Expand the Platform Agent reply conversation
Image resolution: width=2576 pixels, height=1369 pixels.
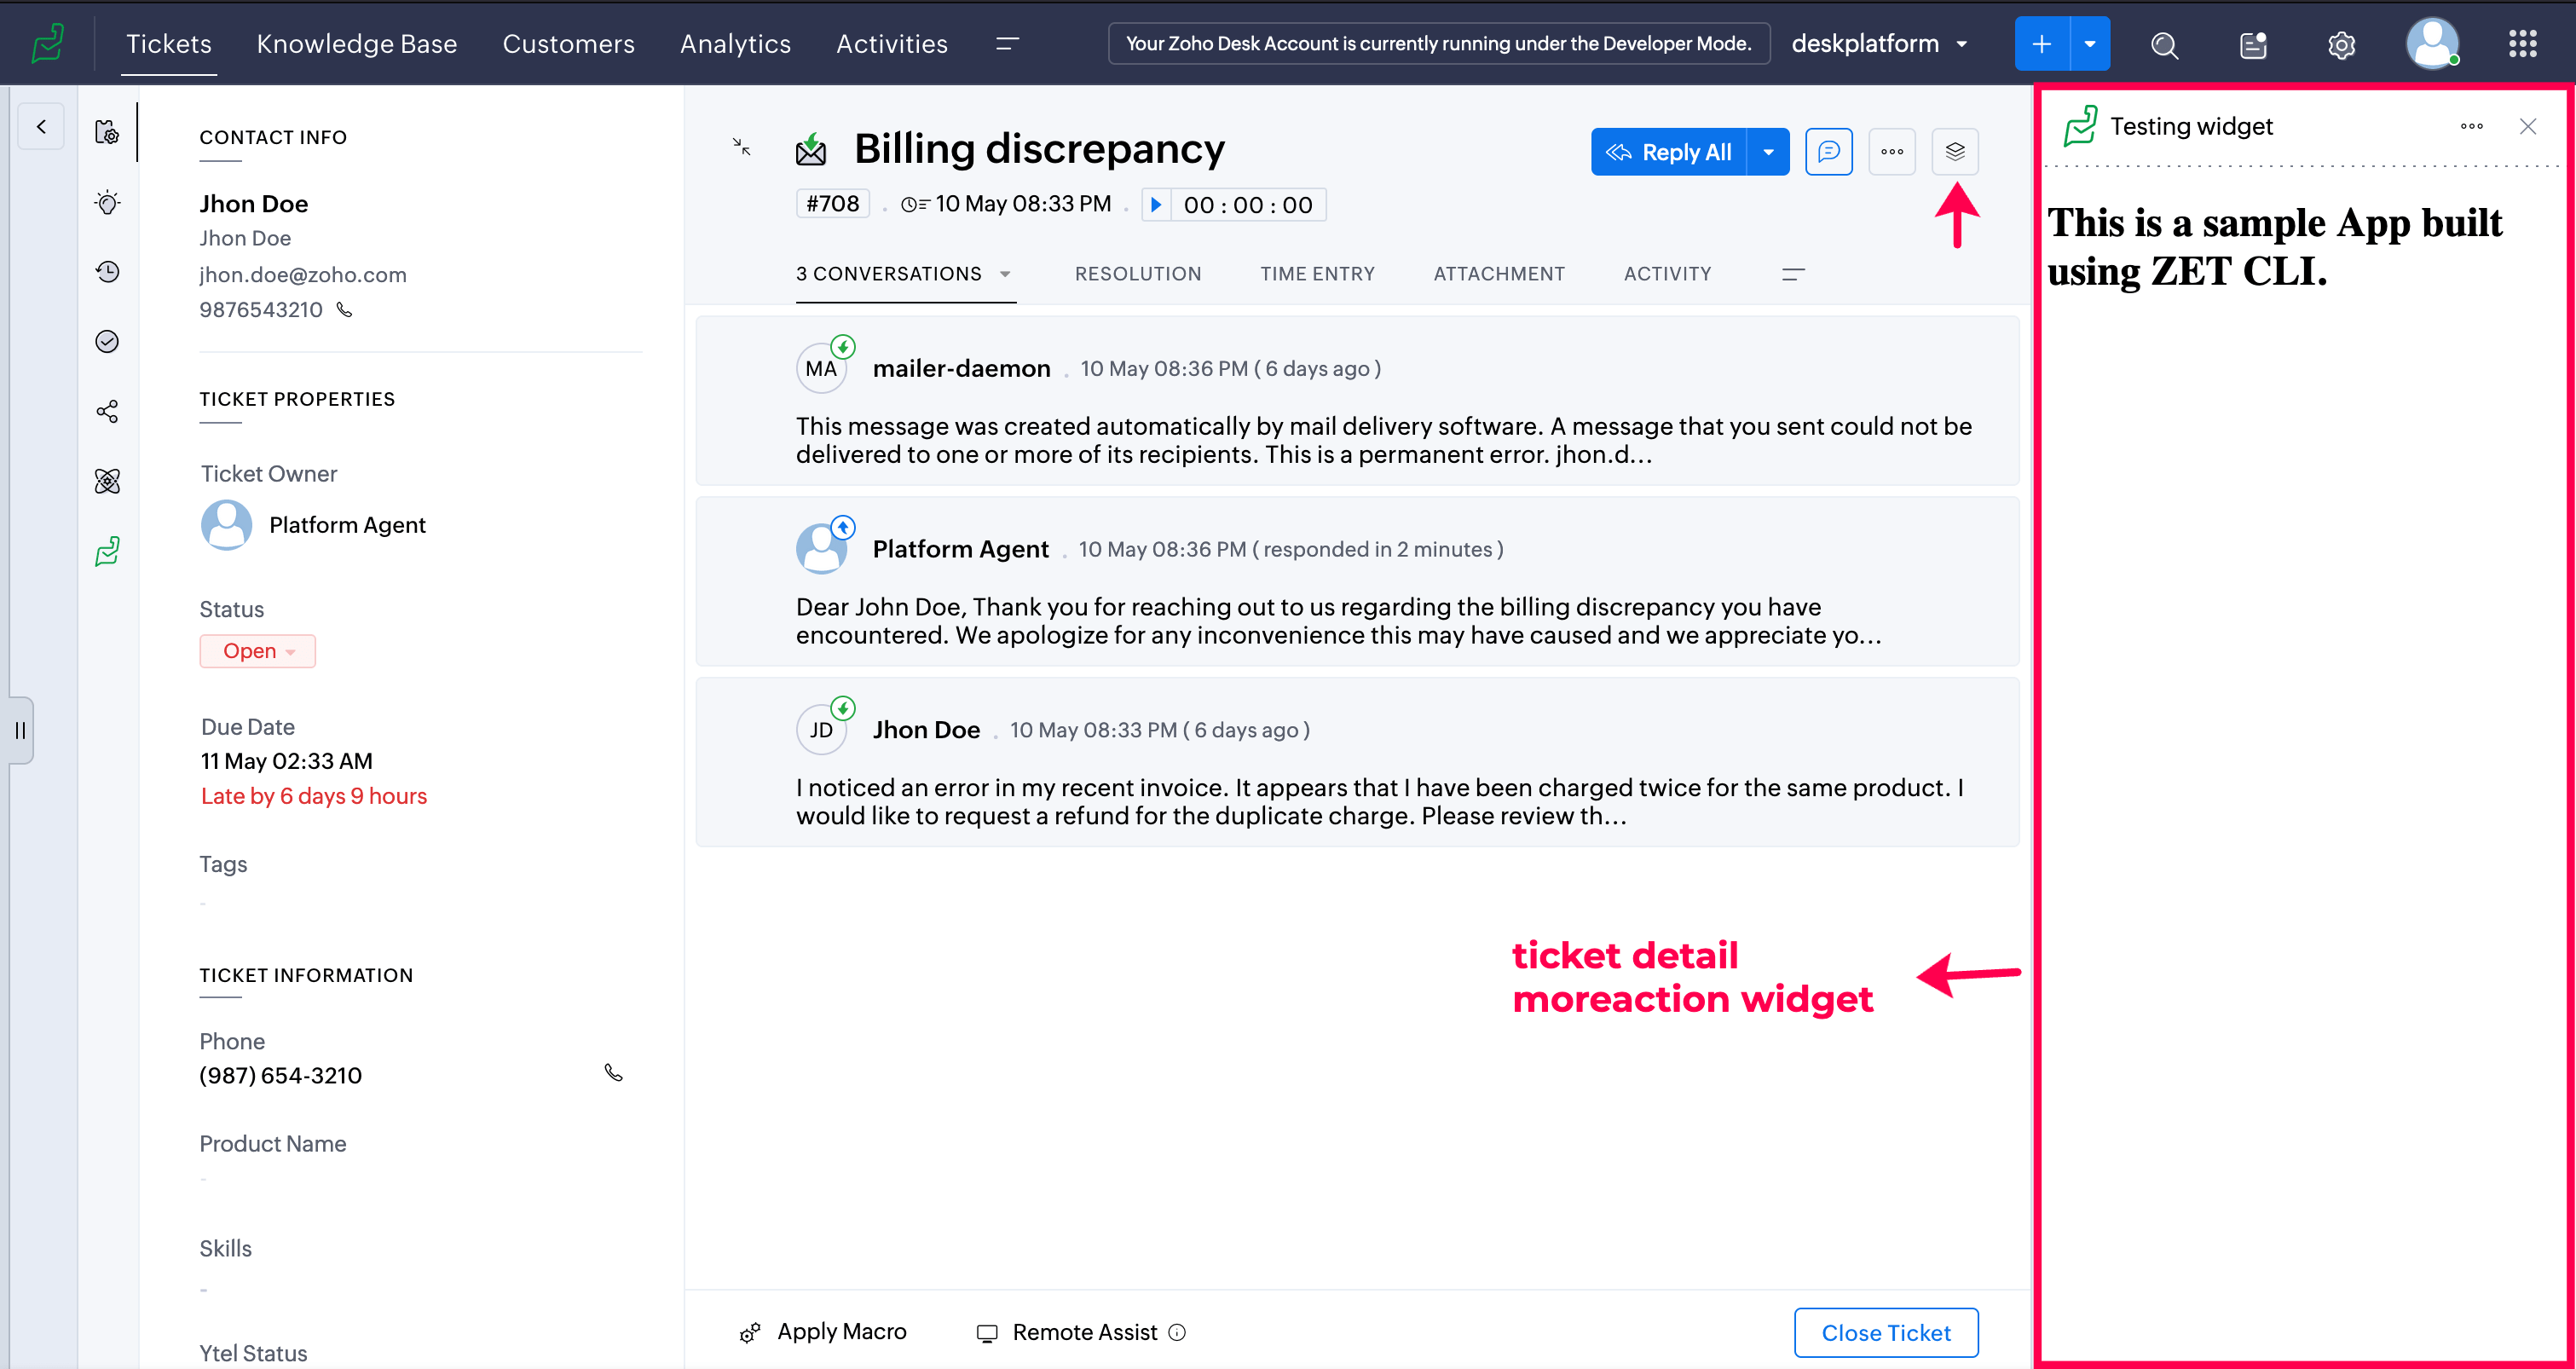[x=1357, y=582]
